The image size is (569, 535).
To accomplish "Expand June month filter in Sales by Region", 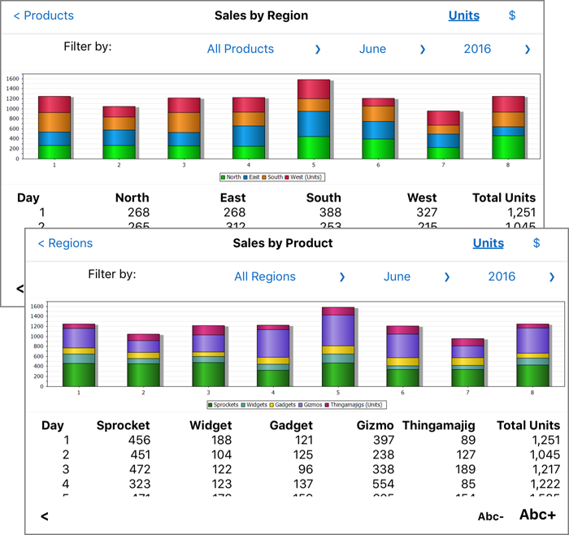I will coord(372,49).
